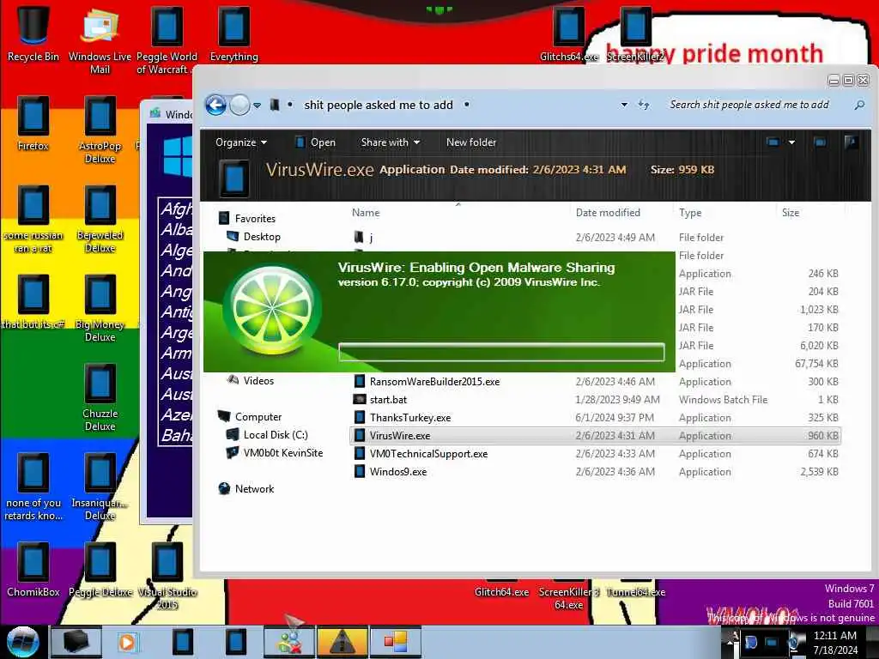Select VM0TechnicalSupport.exe file
Viewport: 879px width, 659px height.
594,454
